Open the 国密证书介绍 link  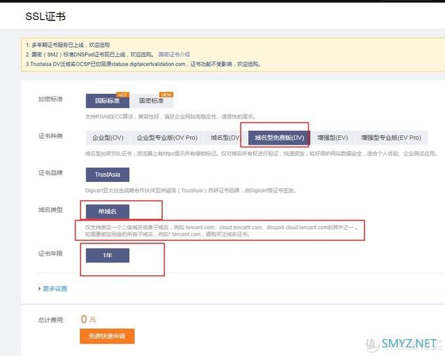[174, 55]
